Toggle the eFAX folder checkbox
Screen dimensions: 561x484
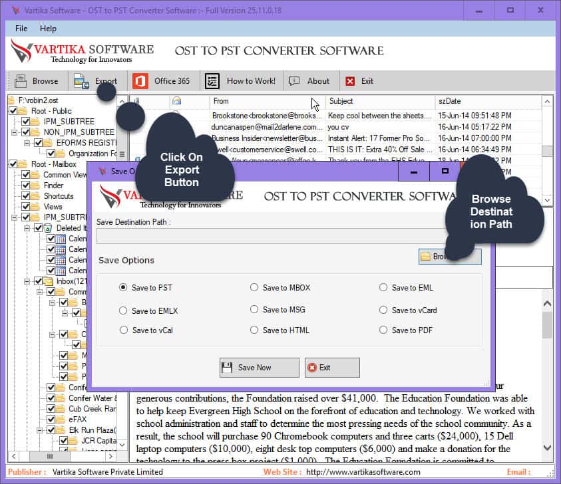point(51,419)
